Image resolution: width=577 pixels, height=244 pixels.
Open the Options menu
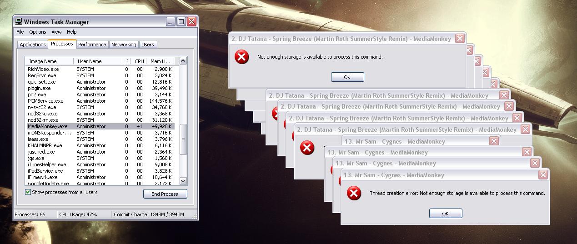pyautogui.click(x=38, y=32)
